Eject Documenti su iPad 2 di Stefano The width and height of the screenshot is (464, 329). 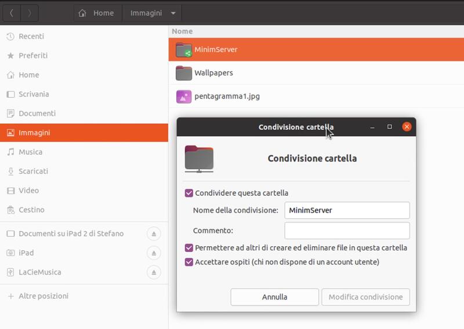(154, 233)
